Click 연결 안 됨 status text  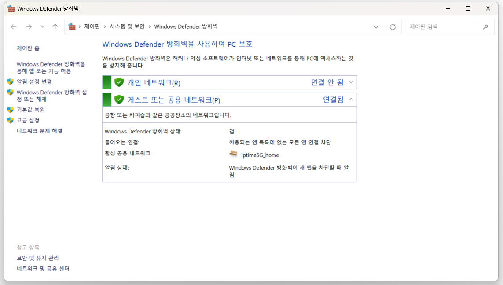point(327,82)
